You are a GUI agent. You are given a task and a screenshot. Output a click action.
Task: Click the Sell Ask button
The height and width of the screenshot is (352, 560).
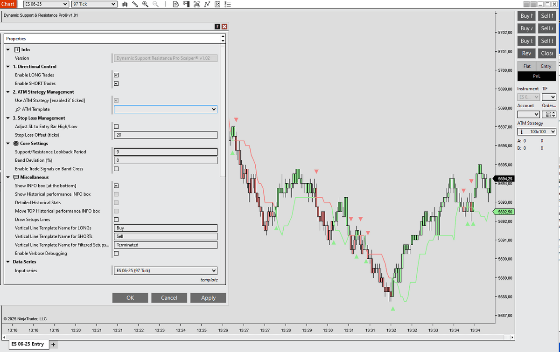(x=546, y=28)
